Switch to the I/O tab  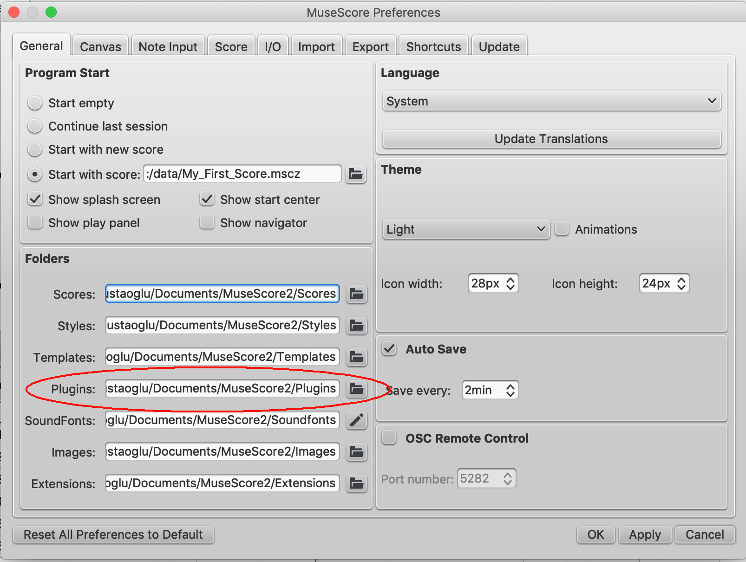click(273, 46)
